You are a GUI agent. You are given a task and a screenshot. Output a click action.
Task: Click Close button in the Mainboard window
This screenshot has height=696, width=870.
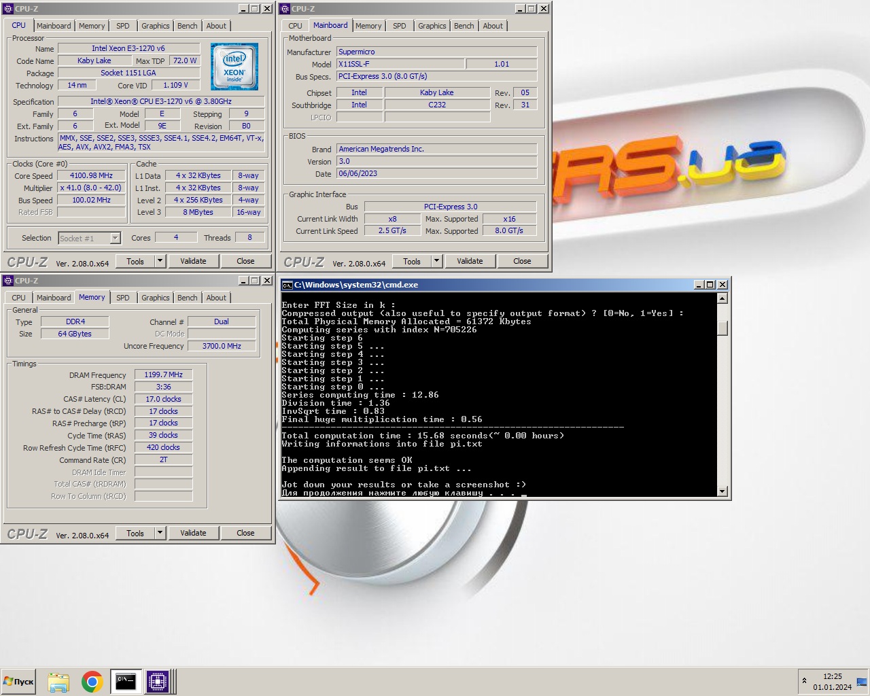pyautogui.click(x=522, y=261)
